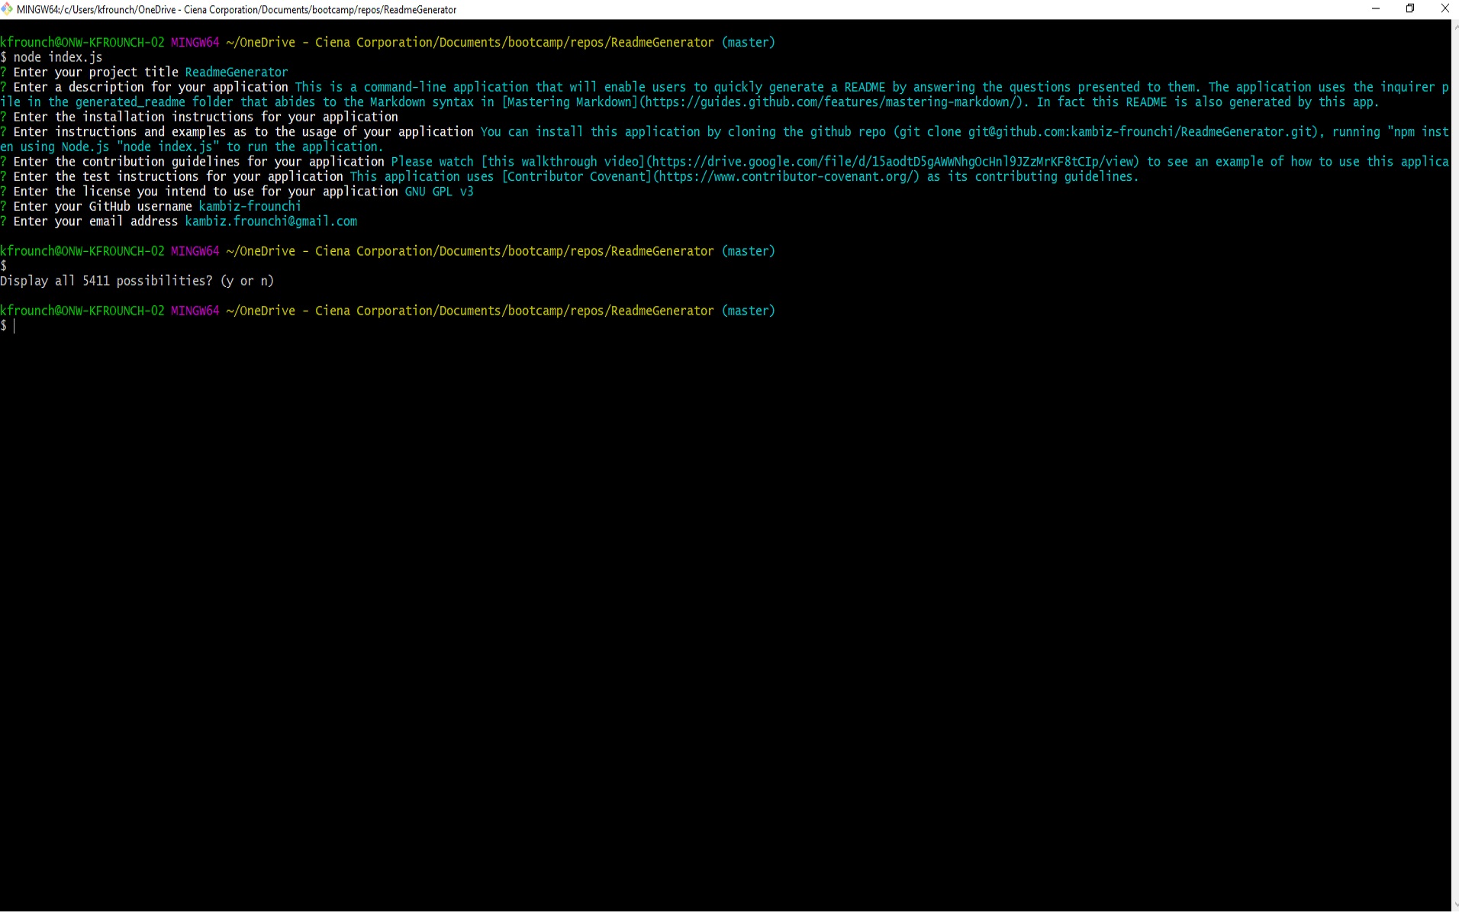Click the '(master)' branch label on last prompt
The image size is (1459, 912).
(749, 311)
